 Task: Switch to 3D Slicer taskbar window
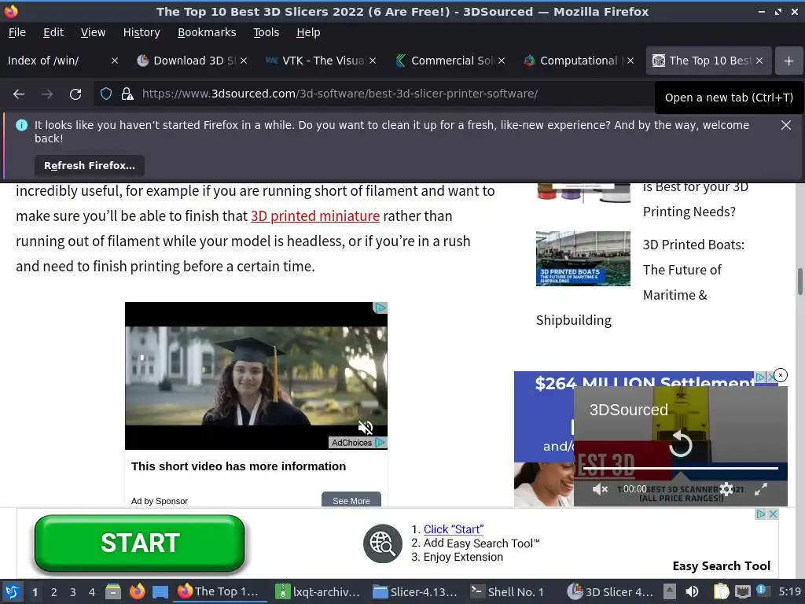pos(610,592)
